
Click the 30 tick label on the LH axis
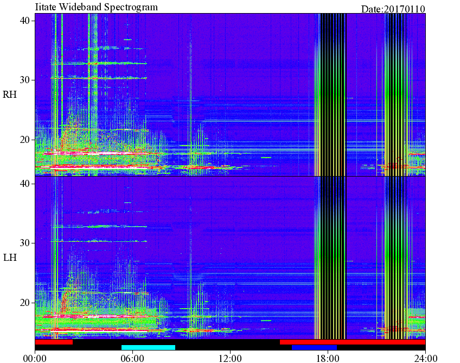24,243
